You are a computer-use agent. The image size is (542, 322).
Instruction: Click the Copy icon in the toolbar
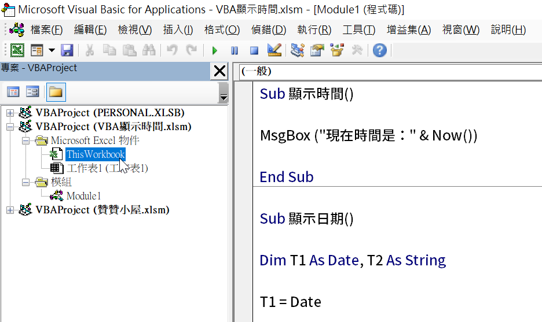(x=109, y=50)
